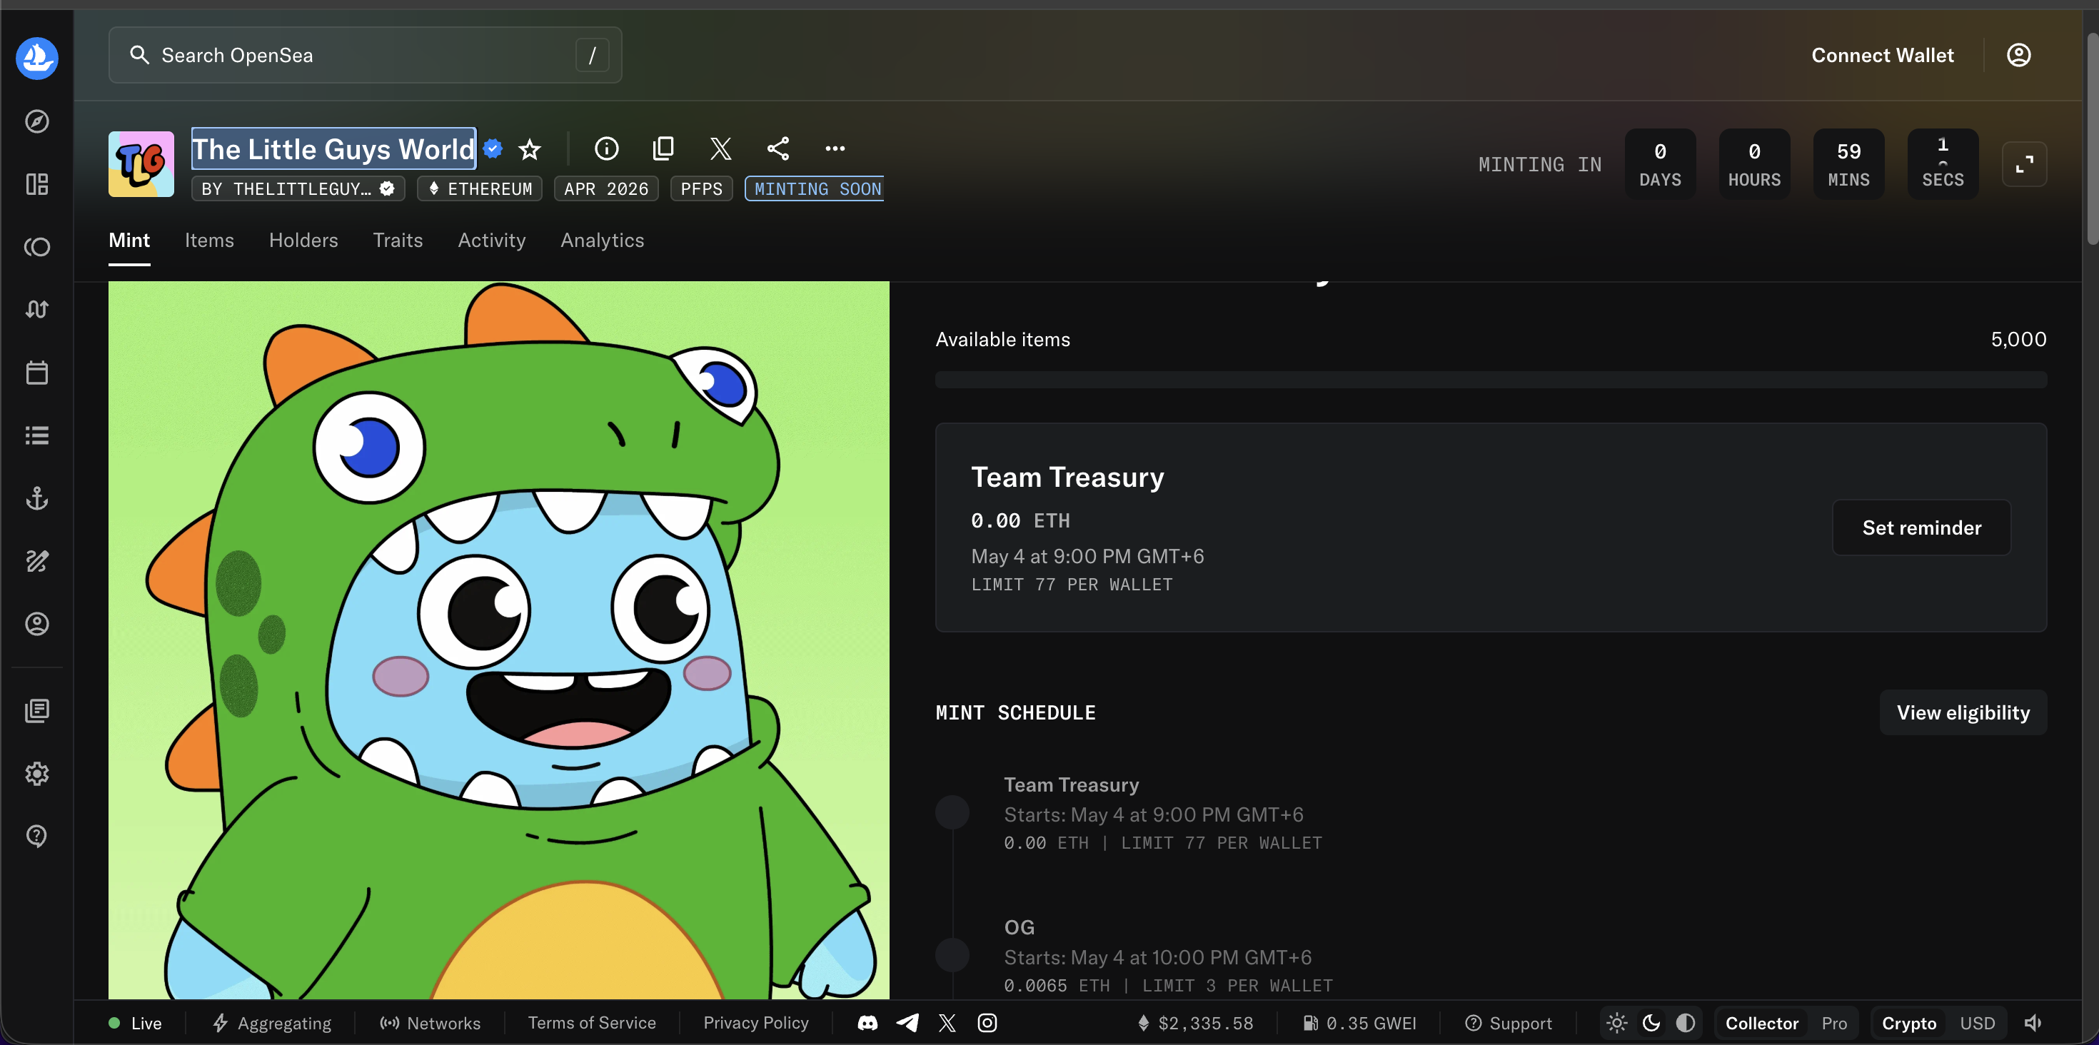Select Crypto currency display
Image resolution: width=2099 pixels, height=1045 pixels.
tap(1908, 1023)
